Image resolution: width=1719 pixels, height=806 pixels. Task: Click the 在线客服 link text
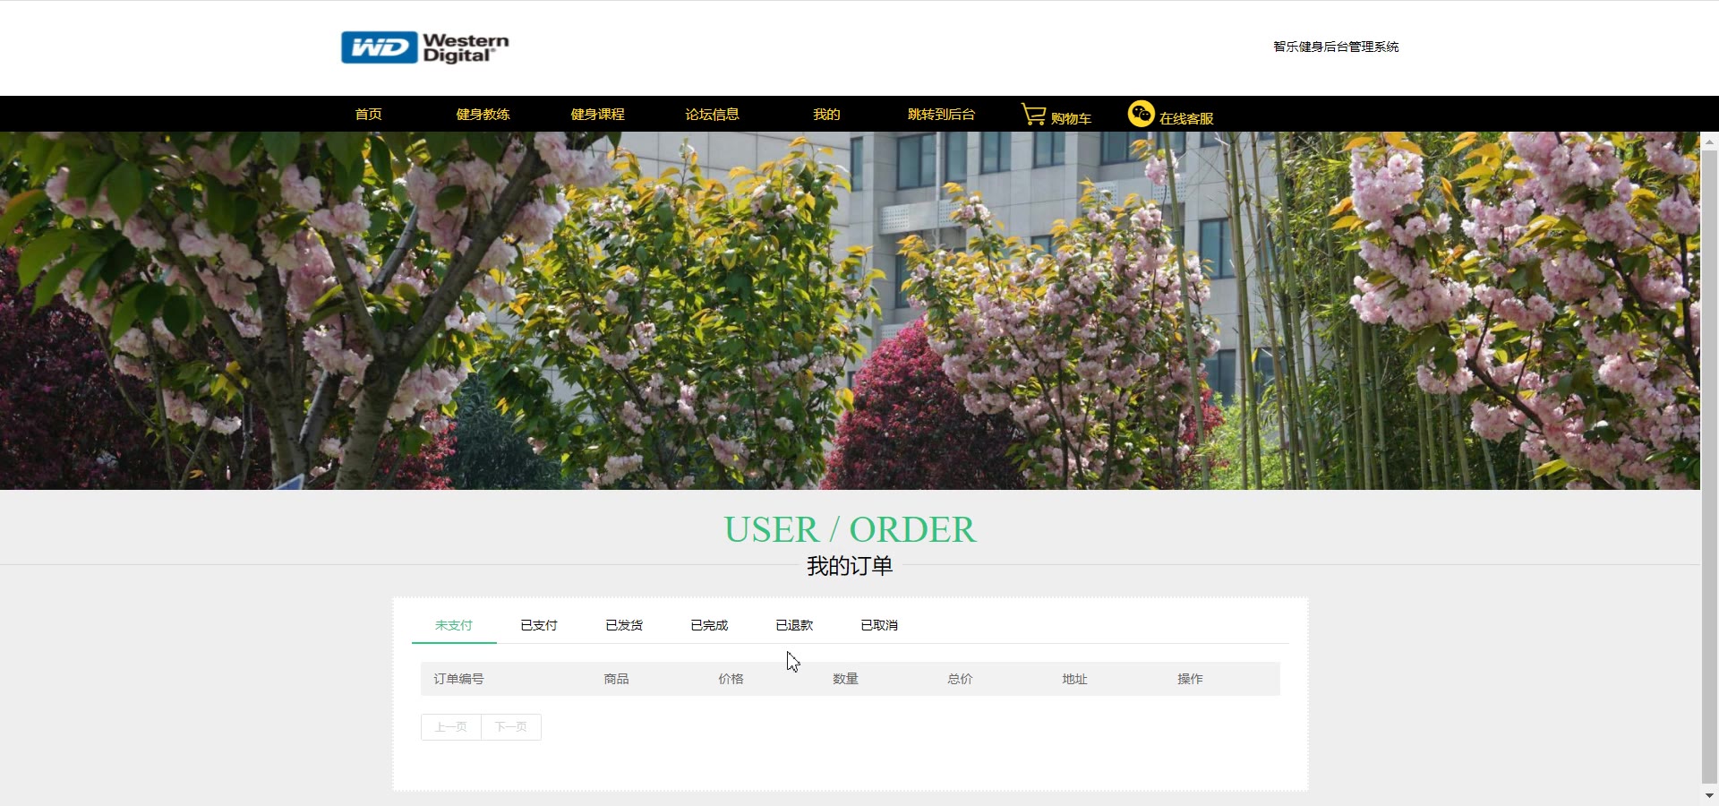[x=1186, y=118]
